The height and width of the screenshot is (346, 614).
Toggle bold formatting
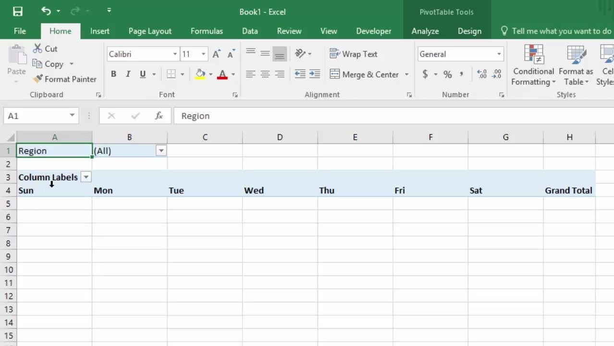pyautogui.click(x=113, y=74)
